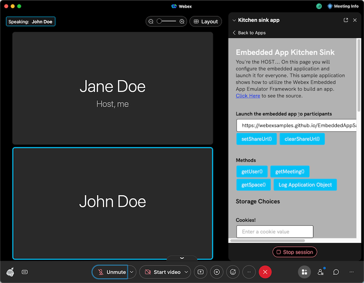The image size is (364, 283).
Task: Open More options in center toolbar
Action: coord(249,272)
